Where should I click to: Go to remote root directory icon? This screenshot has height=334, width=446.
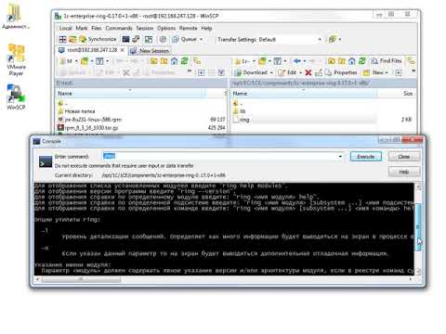coord(342,61)
